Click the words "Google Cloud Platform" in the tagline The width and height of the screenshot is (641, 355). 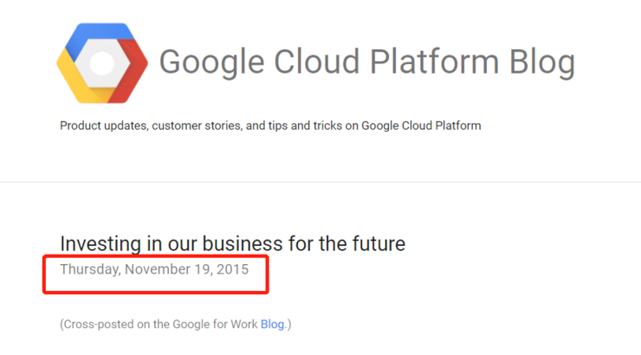click(421, 126)
